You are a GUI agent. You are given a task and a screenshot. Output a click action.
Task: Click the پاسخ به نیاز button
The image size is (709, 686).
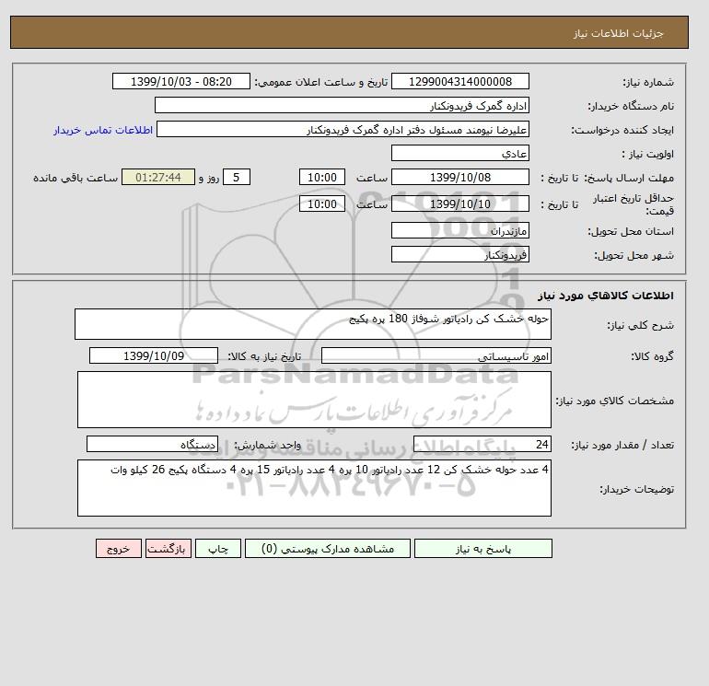point(482,549)
